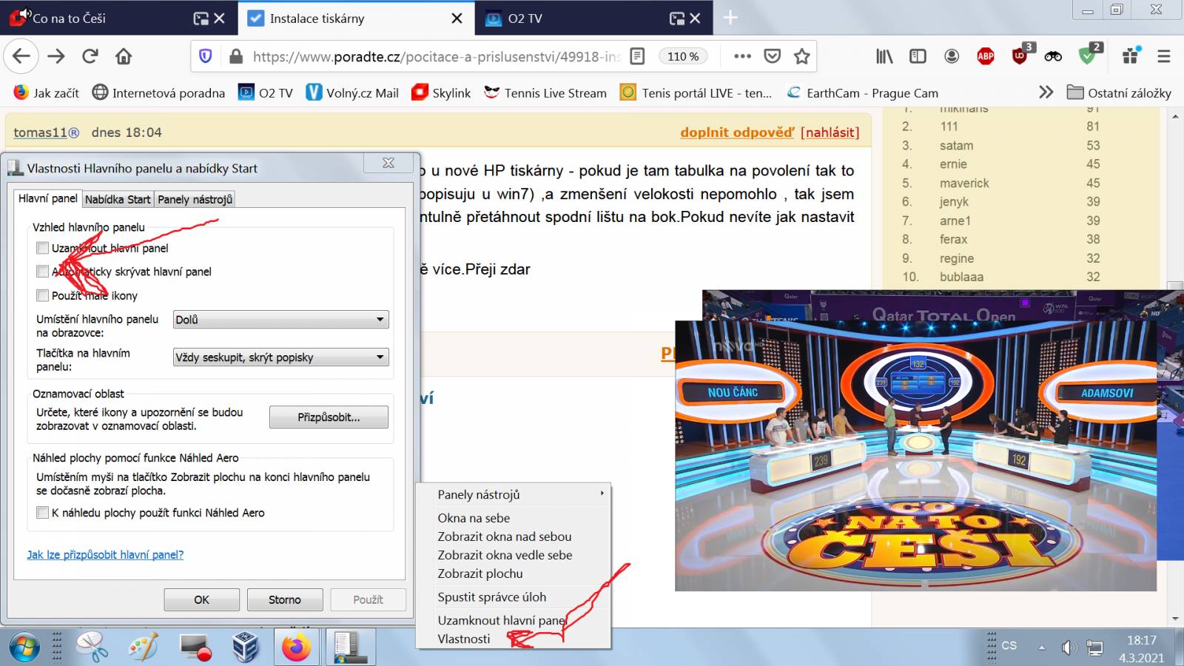Tick Použít malé ikony checkbox
This screenshot has width=1184, height=666.
tap(43, 295)
